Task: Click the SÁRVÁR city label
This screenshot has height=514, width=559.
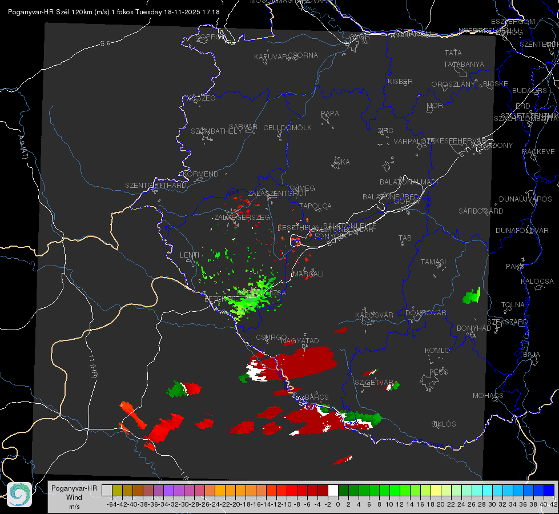Action: coord(243,127)
